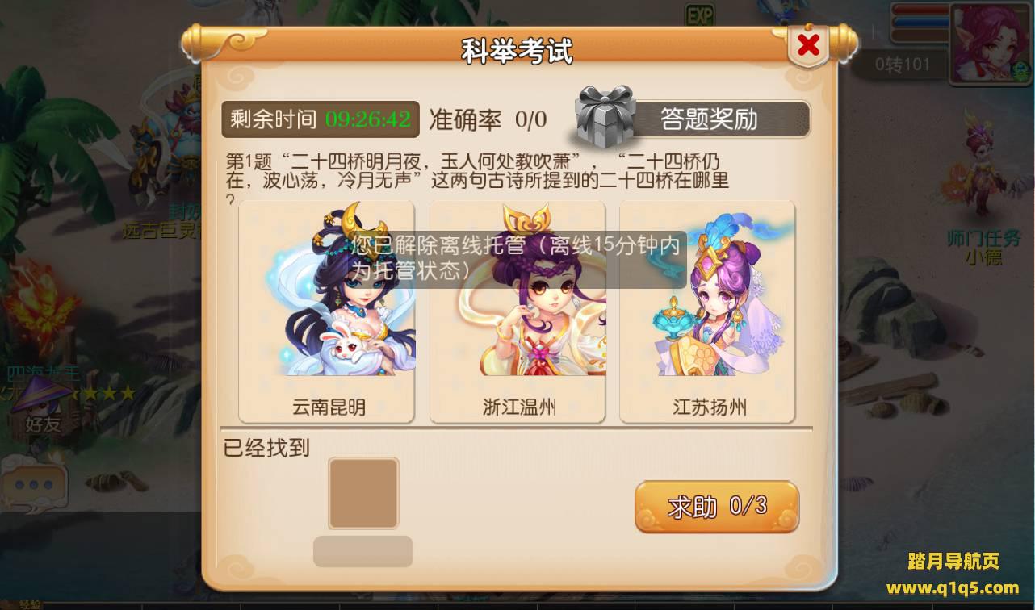Click the 答题奖励 reward button
The image size is (1035, 610).
pos(709,119)
